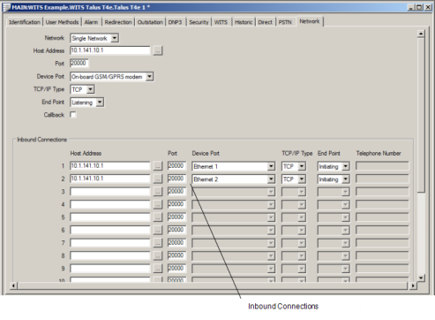This screenshot has height=320, width=435.
Task: Click browse button for inbound row 8
Action: click(158, 255)
